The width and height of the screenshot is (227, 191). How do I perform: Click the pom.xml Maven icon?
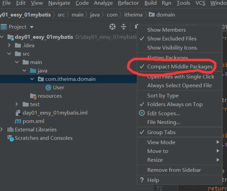pos(18,121)
